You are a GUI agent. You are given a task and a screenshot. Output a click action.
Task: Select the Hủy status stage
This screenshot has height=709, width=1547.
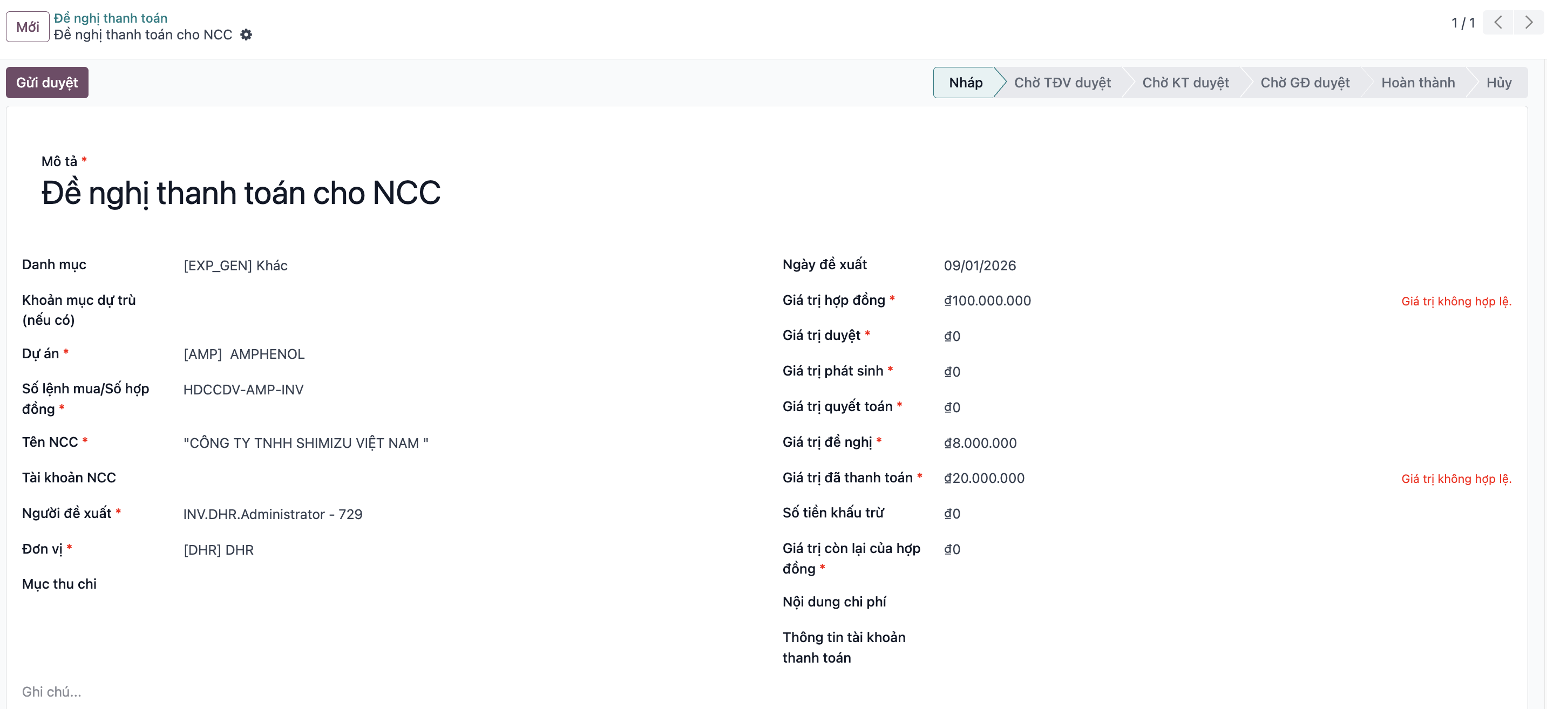click(x=1498, y=82)
